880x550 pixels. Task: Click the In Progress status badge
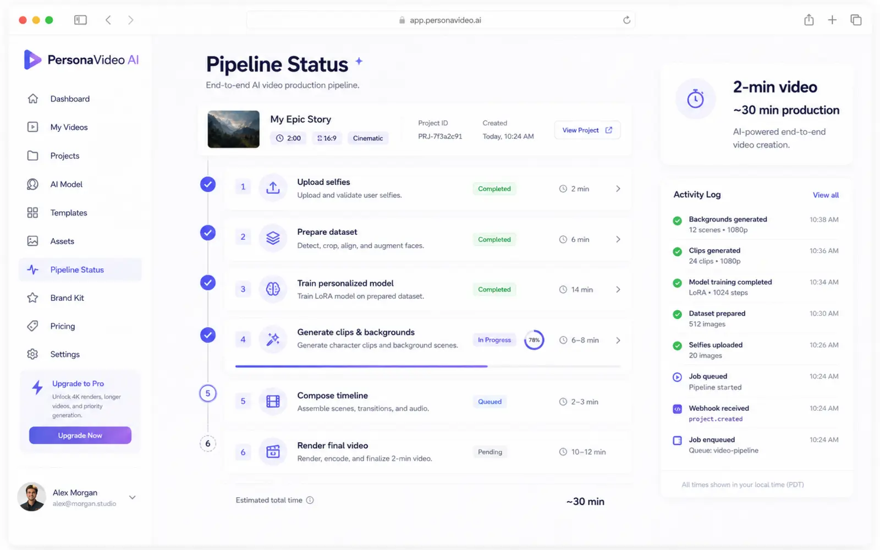494,340
